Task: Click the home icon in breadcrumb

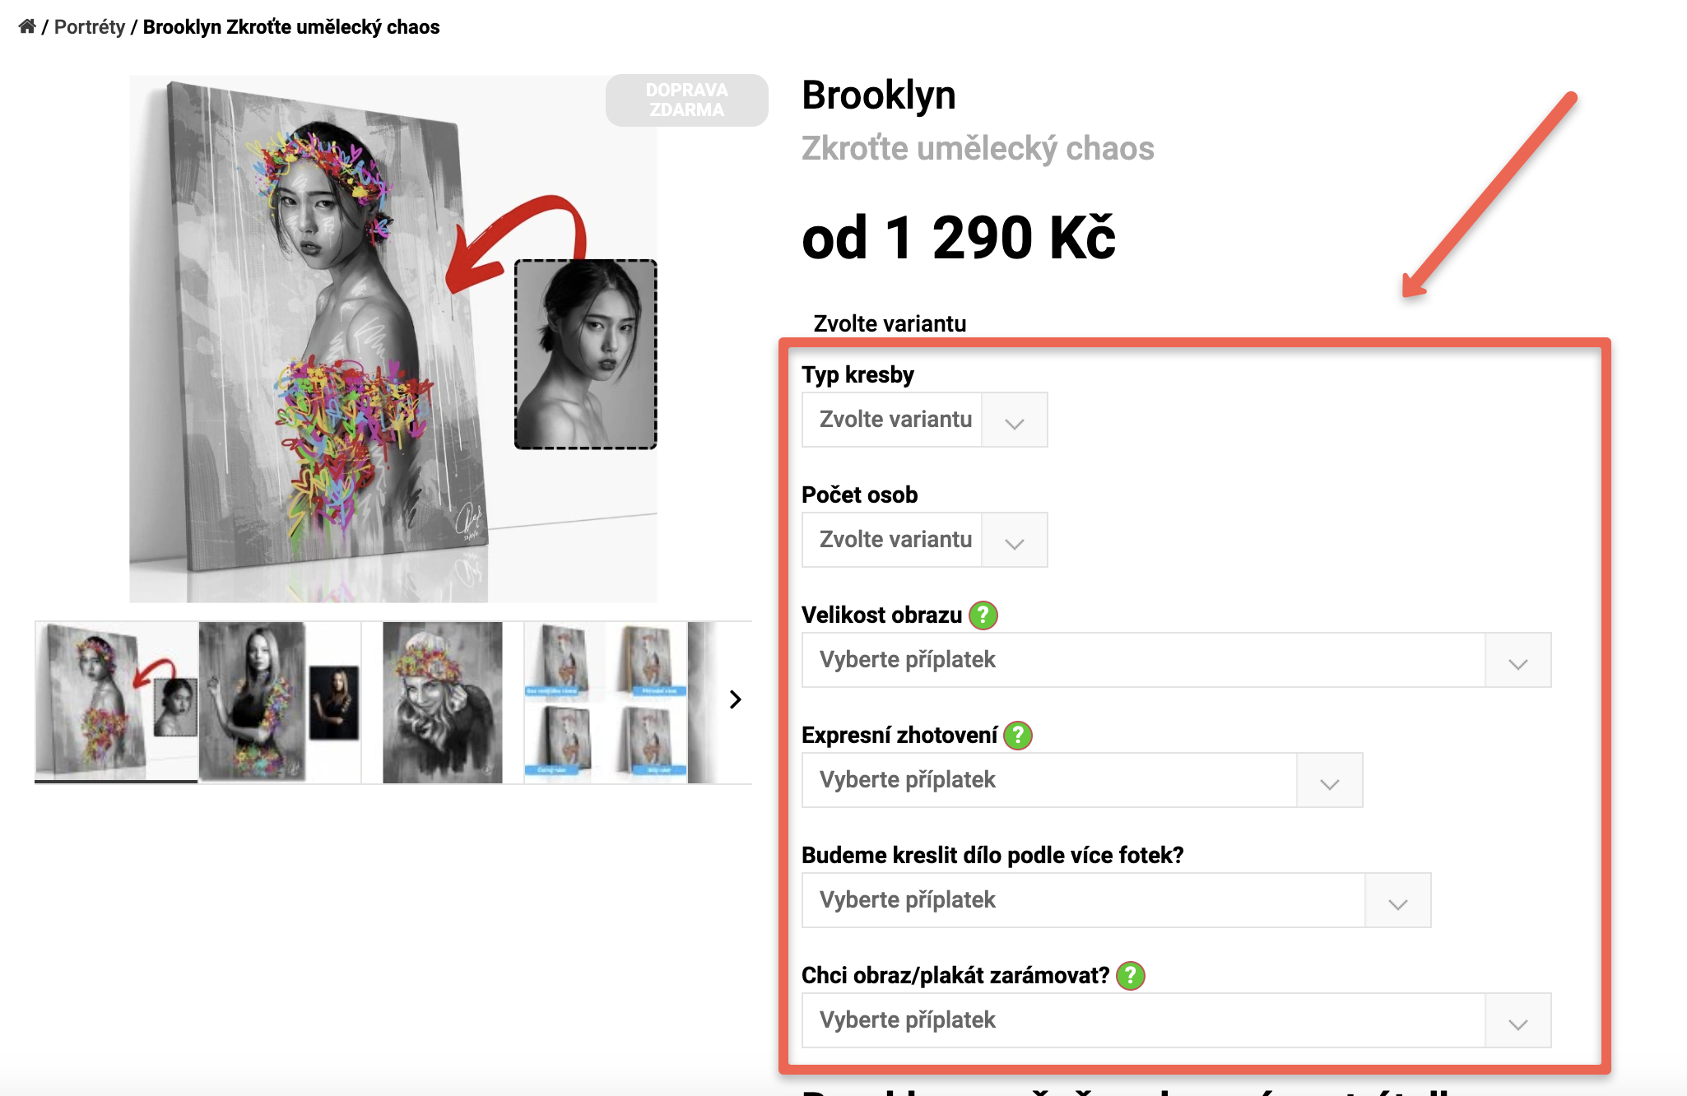Action: point(27,26)
